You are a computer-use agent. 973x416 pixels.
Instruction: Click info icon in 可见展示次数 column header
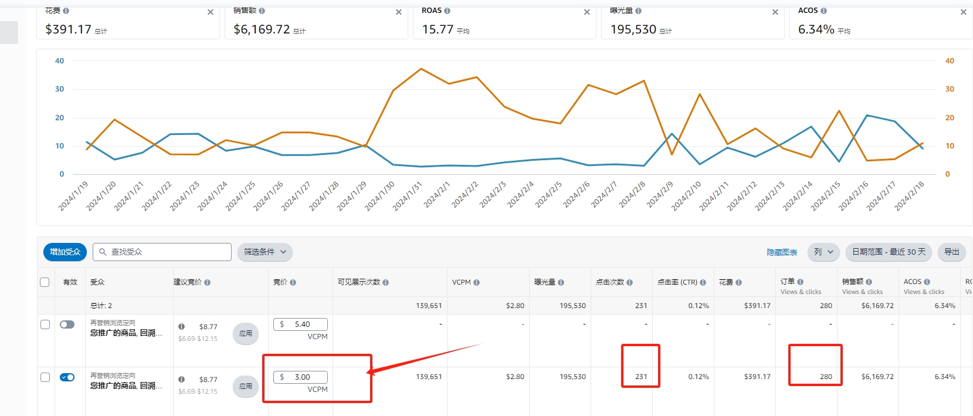pos(386,282)
